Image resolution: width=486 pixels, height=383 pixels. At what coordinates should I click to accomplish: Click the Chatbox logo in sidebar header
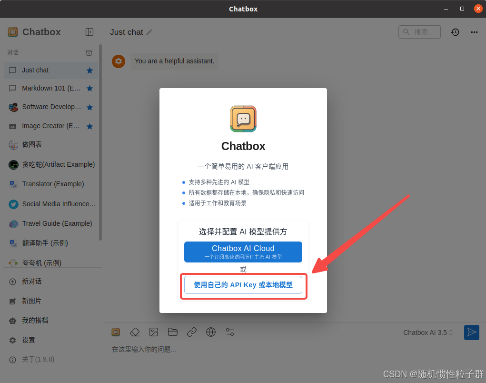click(x=13, y=32)
